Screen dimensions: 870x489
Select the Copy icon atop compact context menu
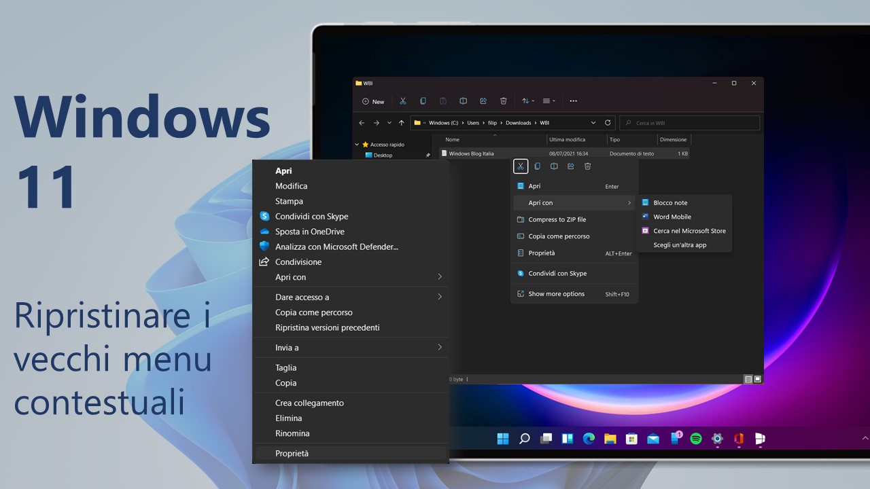click(537, 166)
